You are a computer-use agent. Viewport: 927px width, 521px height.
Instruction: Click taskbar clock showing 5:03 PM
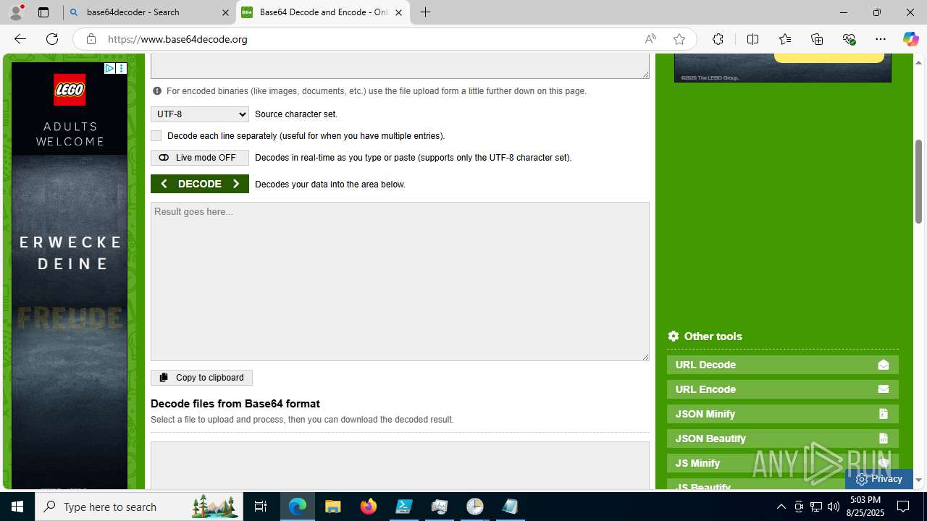pos(865,507)
